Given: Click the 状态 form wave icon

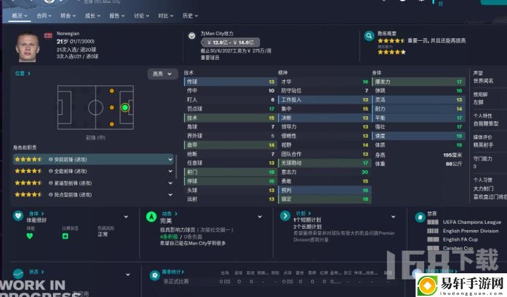Looking at the screenshot, I should pyautogui.click(x=18, y=274).
